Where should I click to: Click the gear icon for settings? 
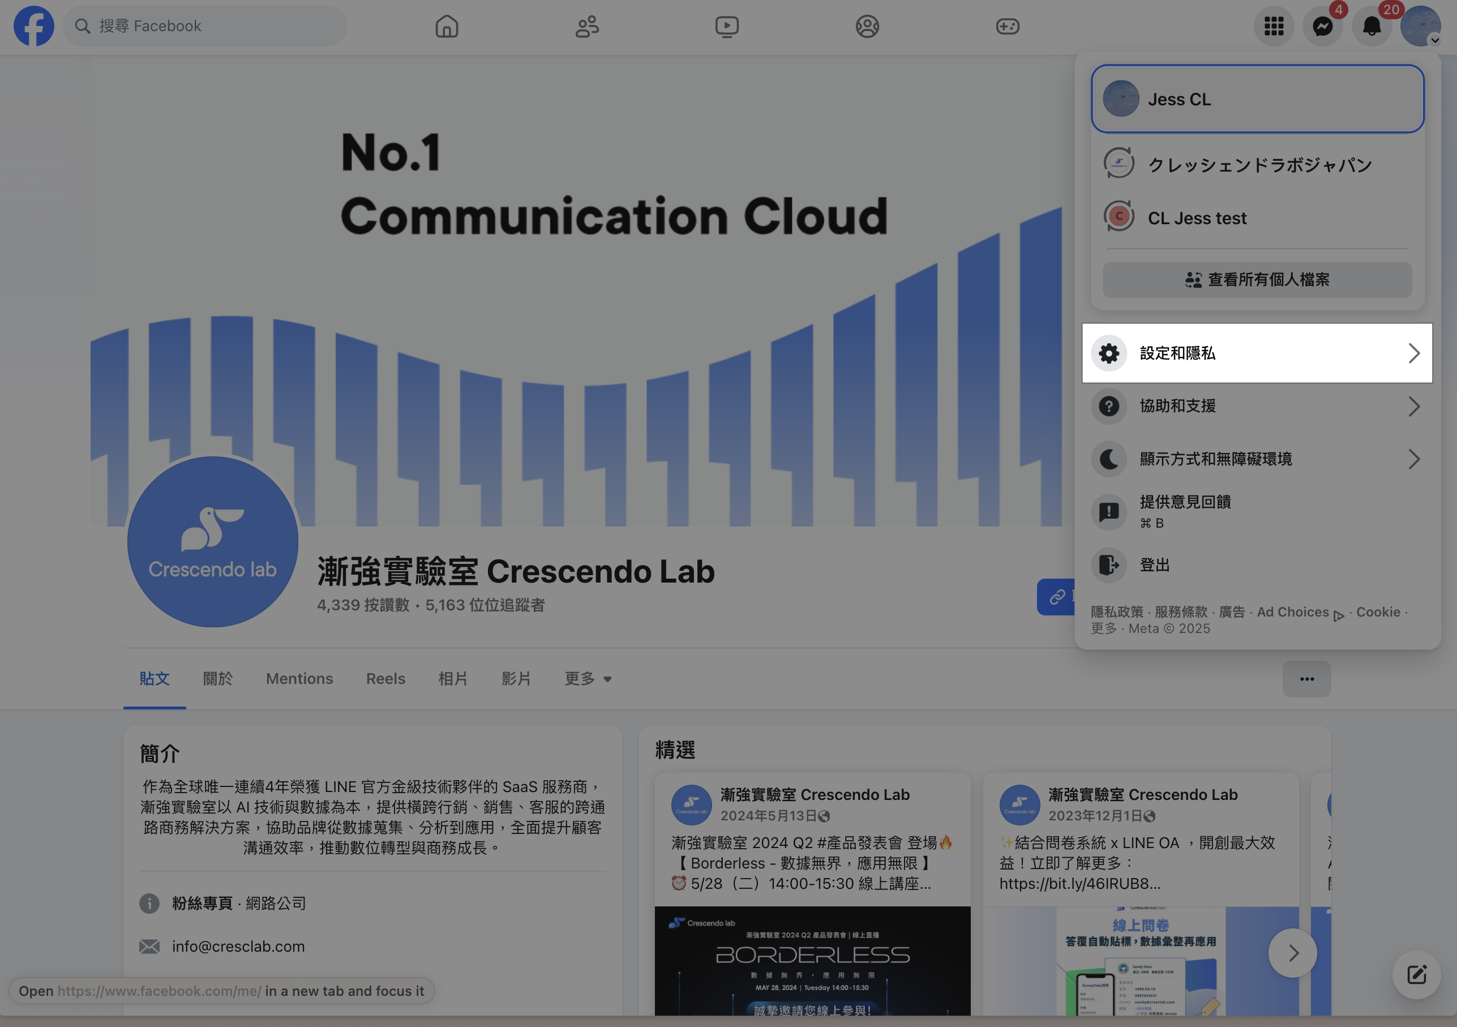(x=1109, y=353)
